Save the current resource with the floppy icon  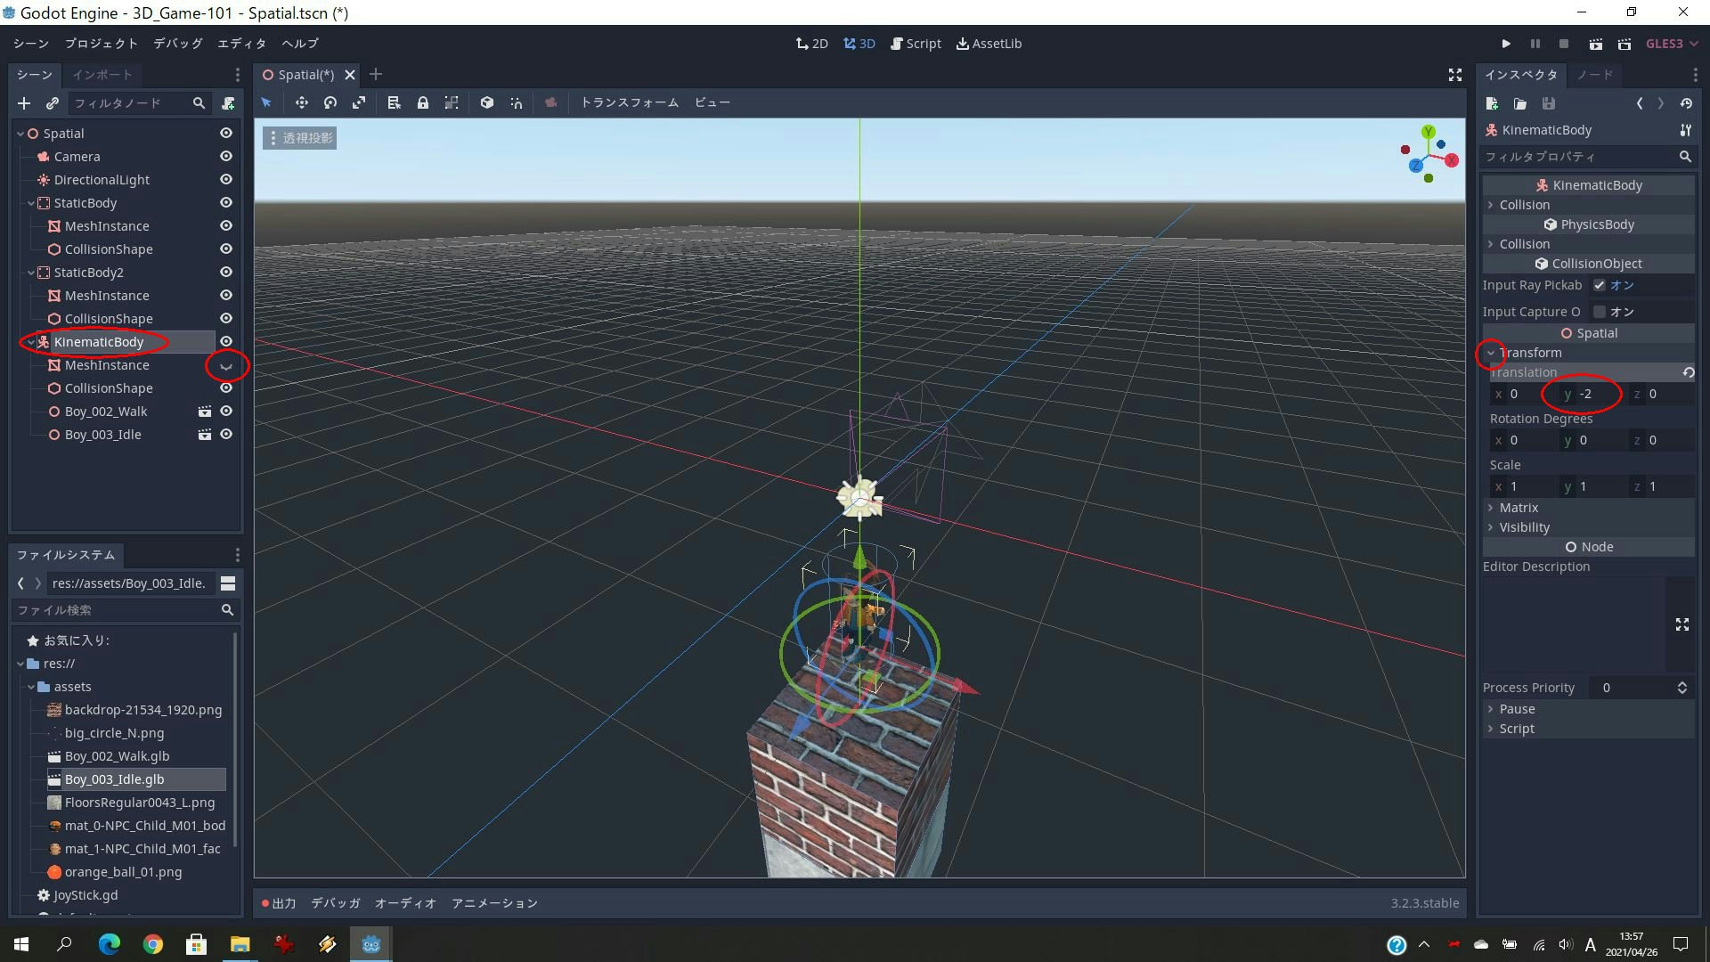click(1549, 103)
